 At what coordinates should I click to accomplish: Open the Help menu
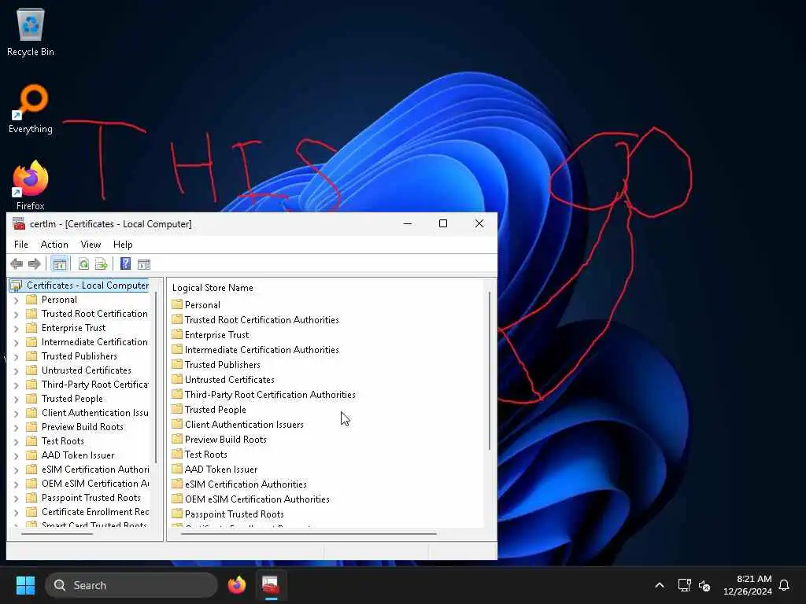point(123,245)
